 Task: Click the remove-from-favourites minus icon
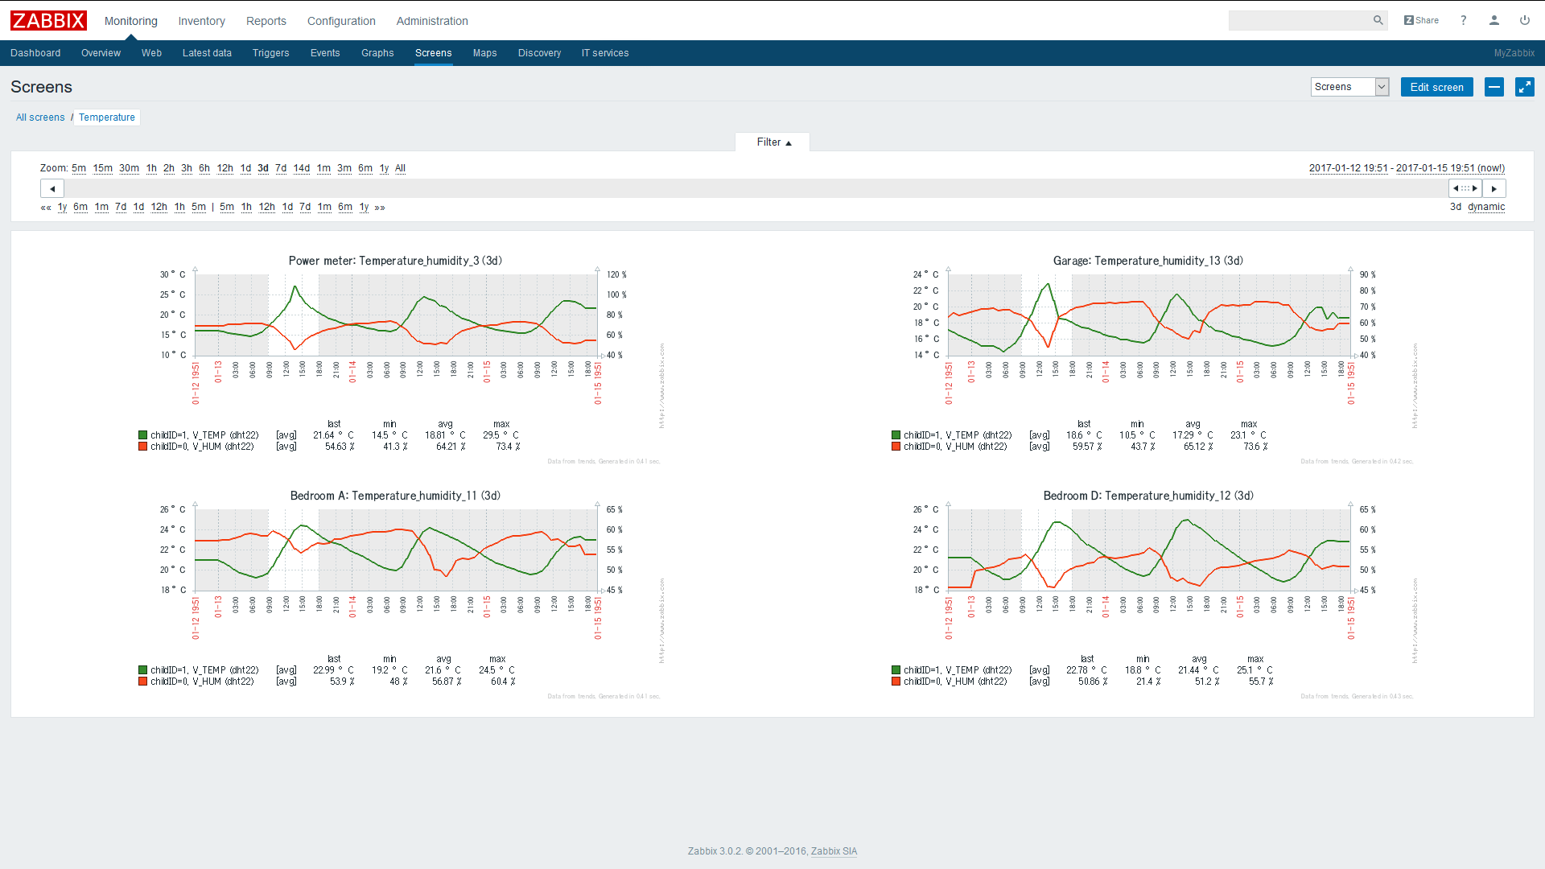point(1494,87)
